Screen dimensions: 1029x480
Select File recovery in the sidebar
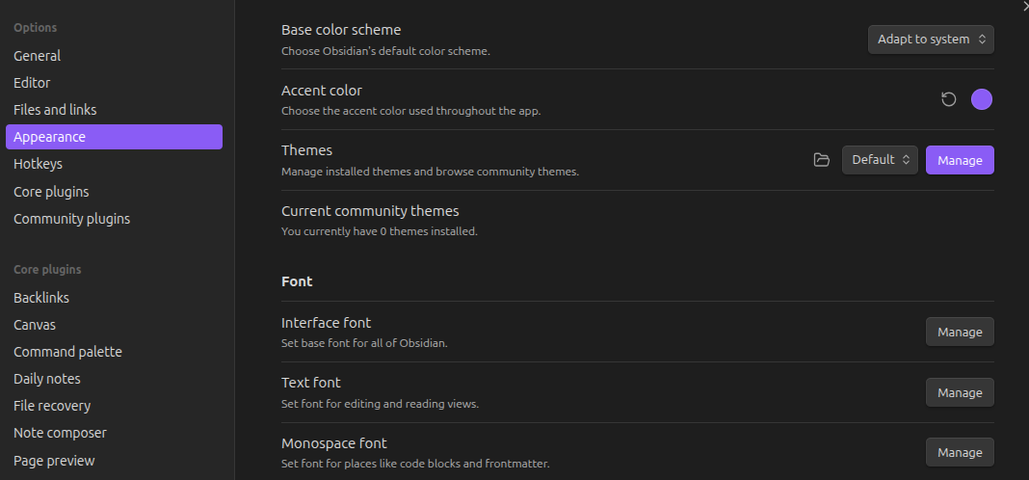point(52,406)
